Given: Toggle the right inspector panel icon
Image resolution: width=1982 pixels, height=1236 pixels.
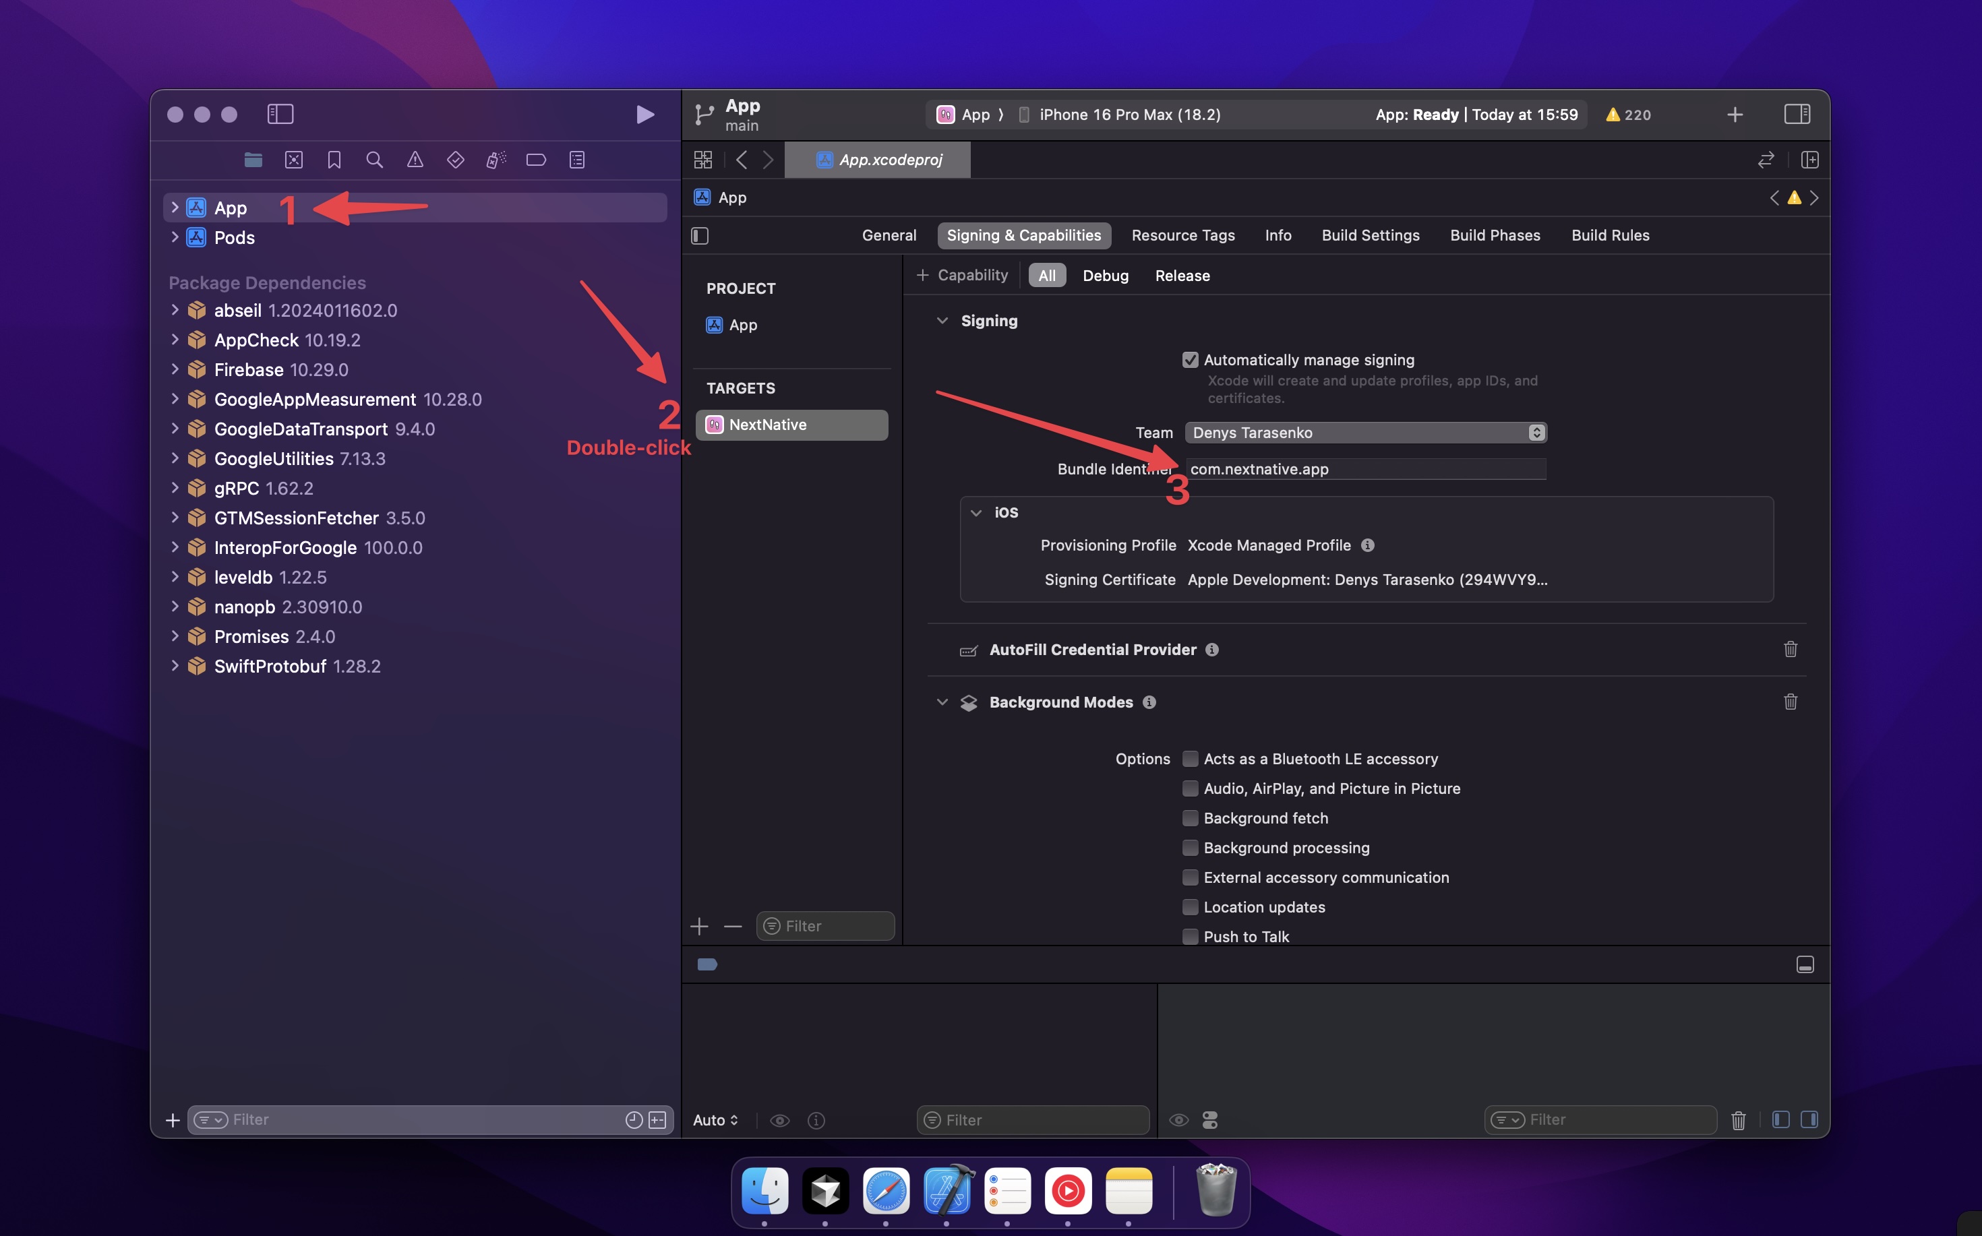Looking at the screenshot, I should 1797,115.
